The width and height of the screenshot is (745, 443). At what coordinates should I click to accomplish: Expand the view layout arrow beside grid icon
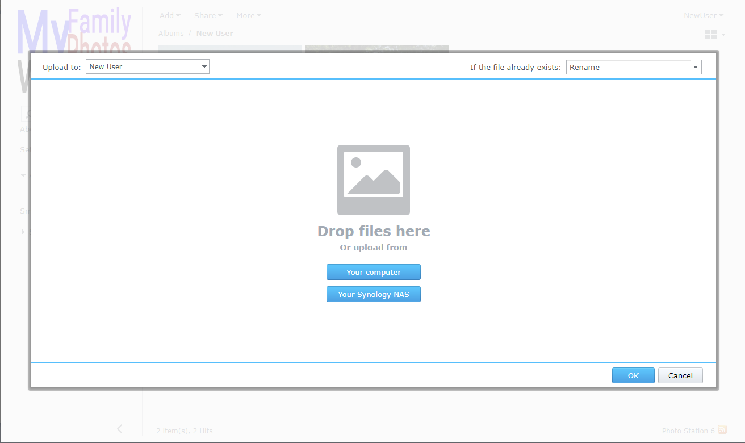pyautogui.click(x=723, y=35)
